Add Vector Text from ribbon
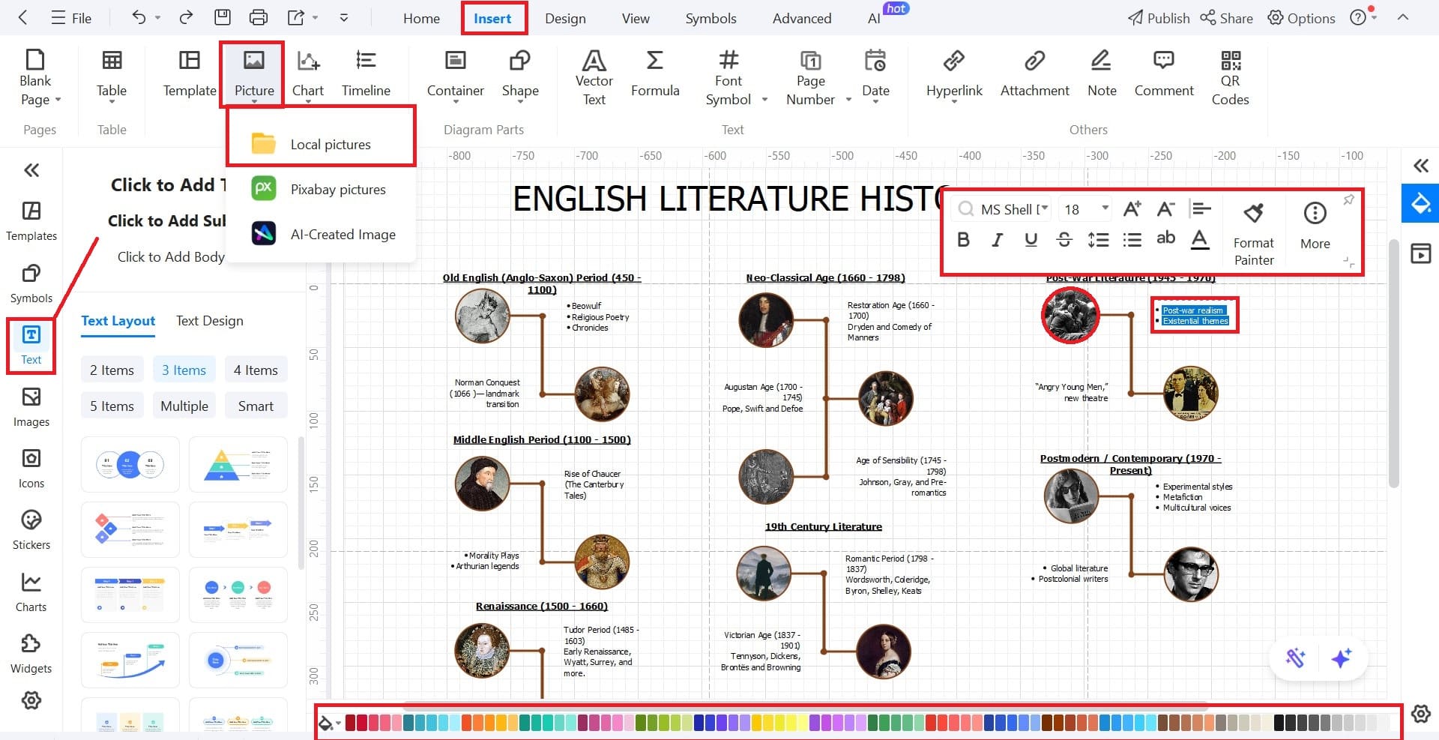The width and height of the screenshot is (1439, 740). (x=594, y=78)
